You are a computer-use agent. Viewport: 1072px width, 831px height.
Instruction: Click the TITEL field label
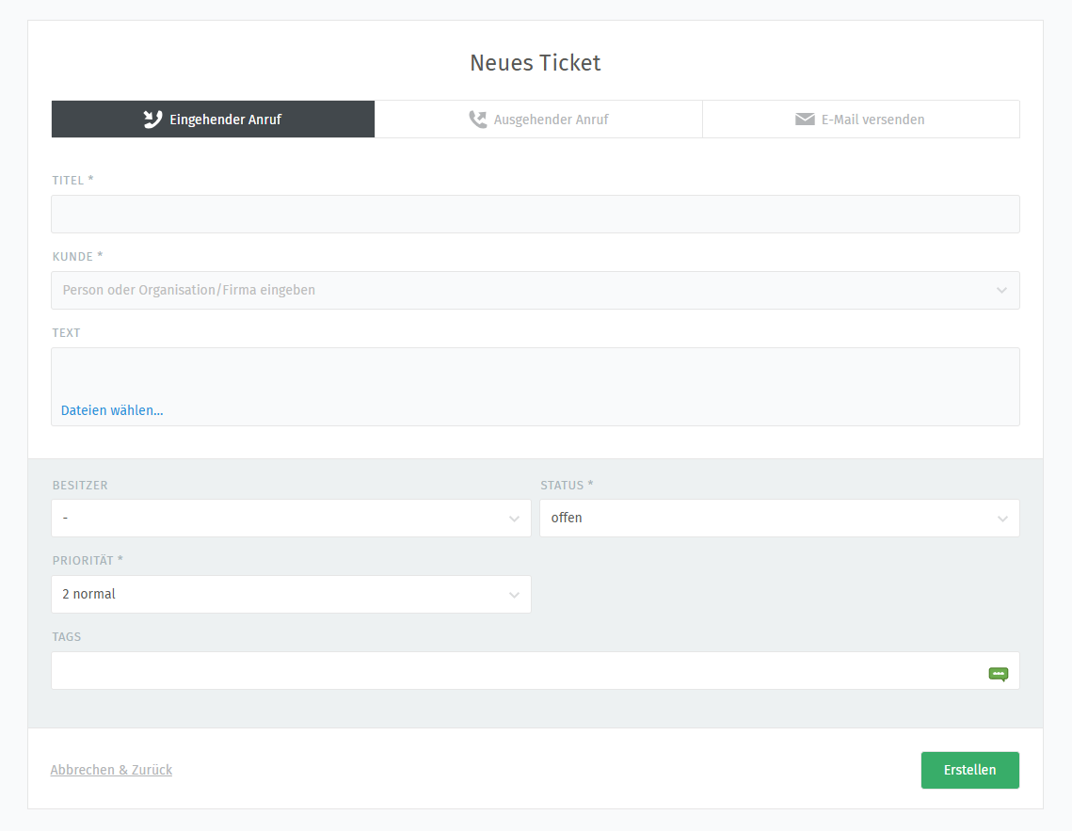point(72,181)
